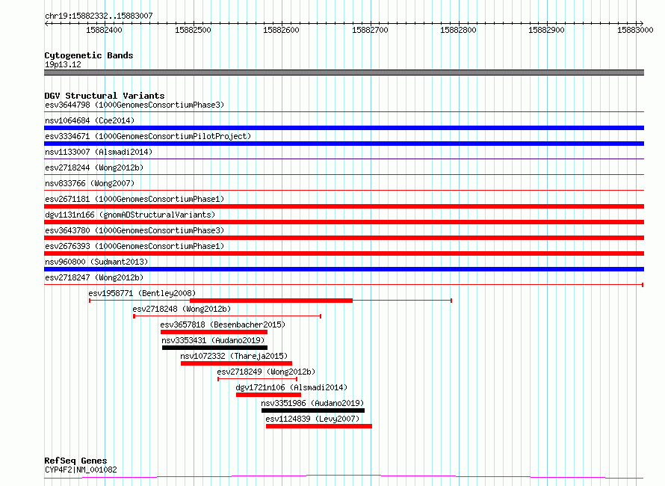Open esv2718249 (Wong2012b) variant label
The height and width of the screenshot is (486, 665).
pos(266,372)
